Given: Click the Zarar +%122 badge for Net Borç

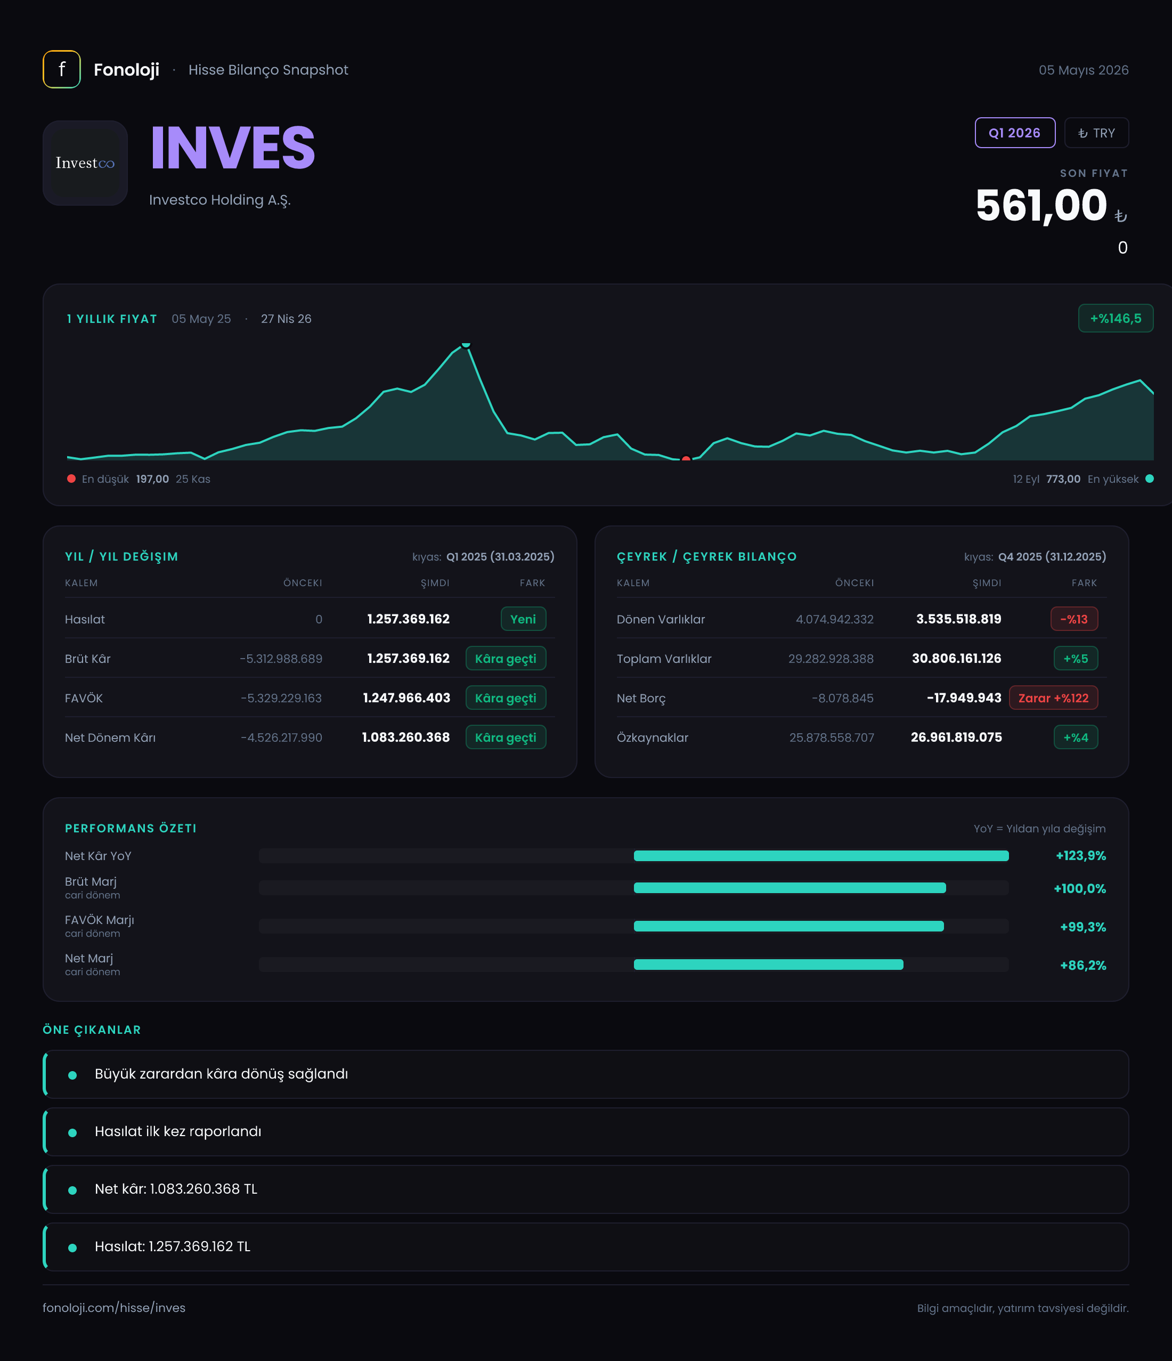Looking at the screenshot, I should click(1053, 698).
